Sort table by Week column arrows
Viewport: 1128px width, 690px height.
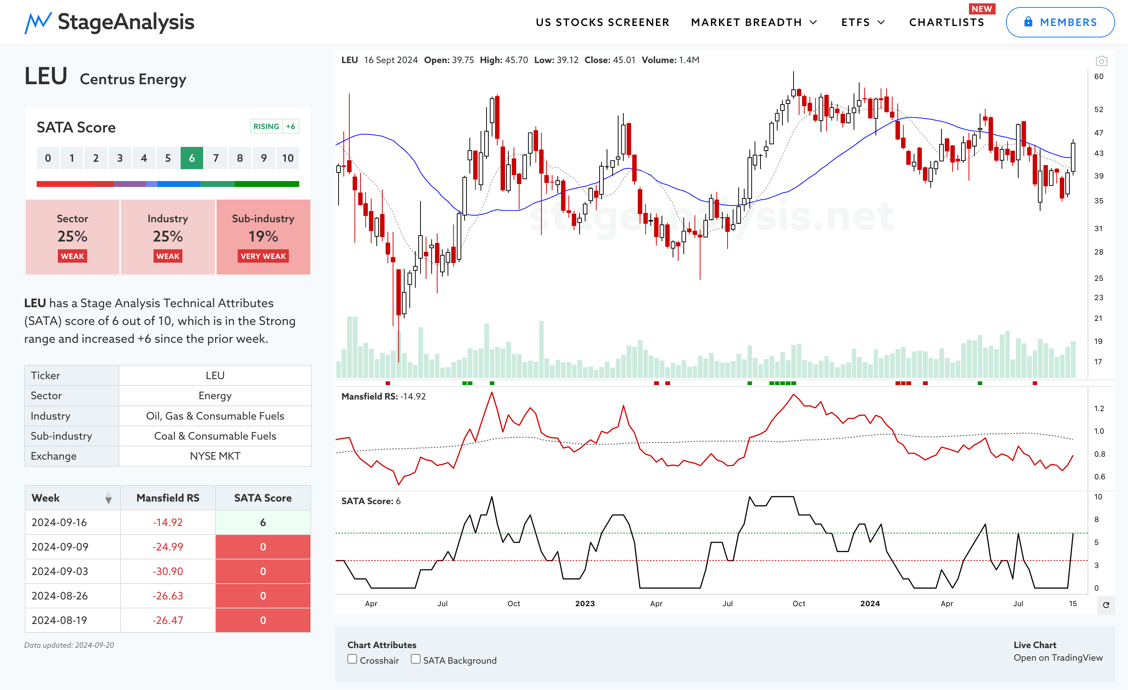click(108, 498)
